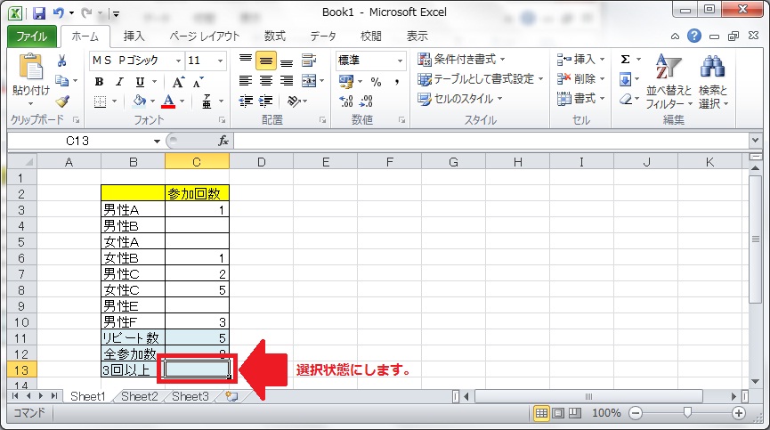Click the accounting currency format icon

click(x=346, y=81)
